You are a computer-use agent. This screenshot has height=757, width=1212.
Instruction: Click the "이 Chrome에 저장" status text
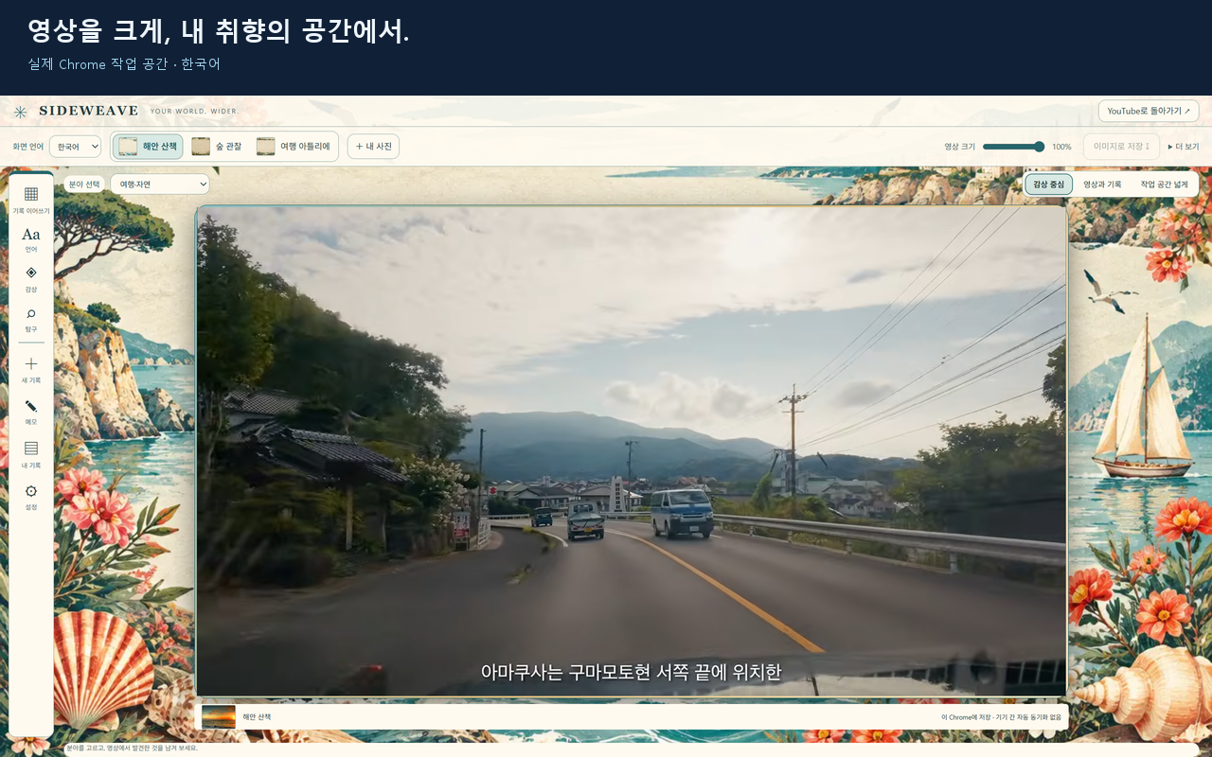point(1001,717)
